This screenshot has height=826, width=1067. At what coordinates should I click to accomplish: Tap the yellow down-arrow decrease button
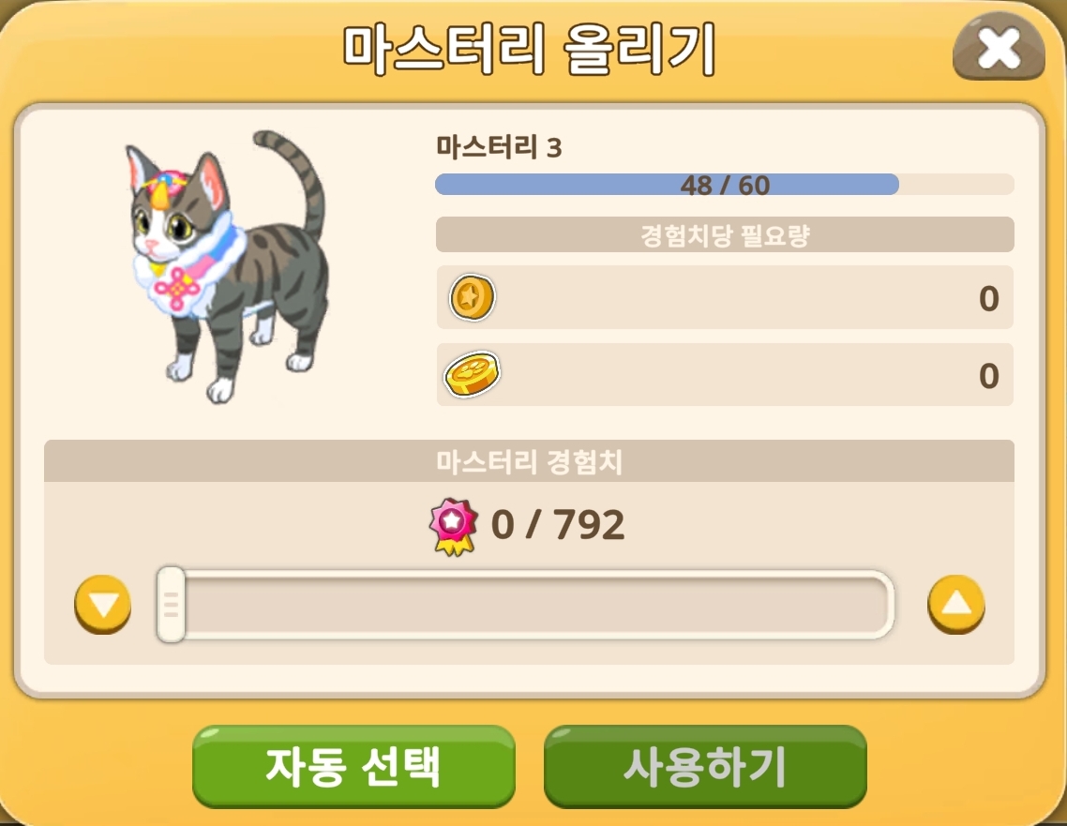103,604
